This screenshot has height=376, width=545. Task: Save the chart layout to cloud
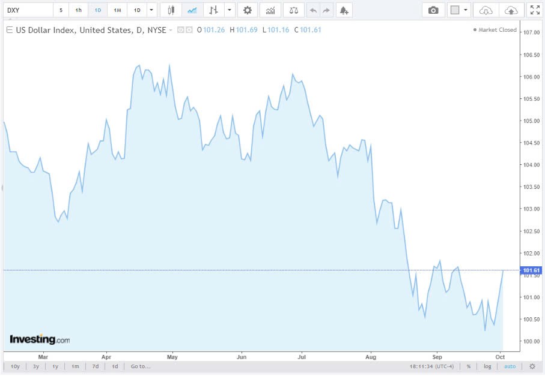511,10
